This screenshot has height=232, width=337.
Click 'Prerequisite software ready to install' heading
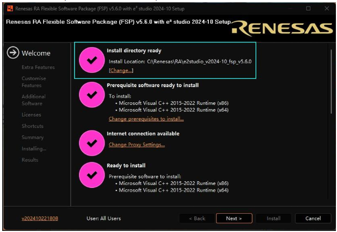[152, 85]
